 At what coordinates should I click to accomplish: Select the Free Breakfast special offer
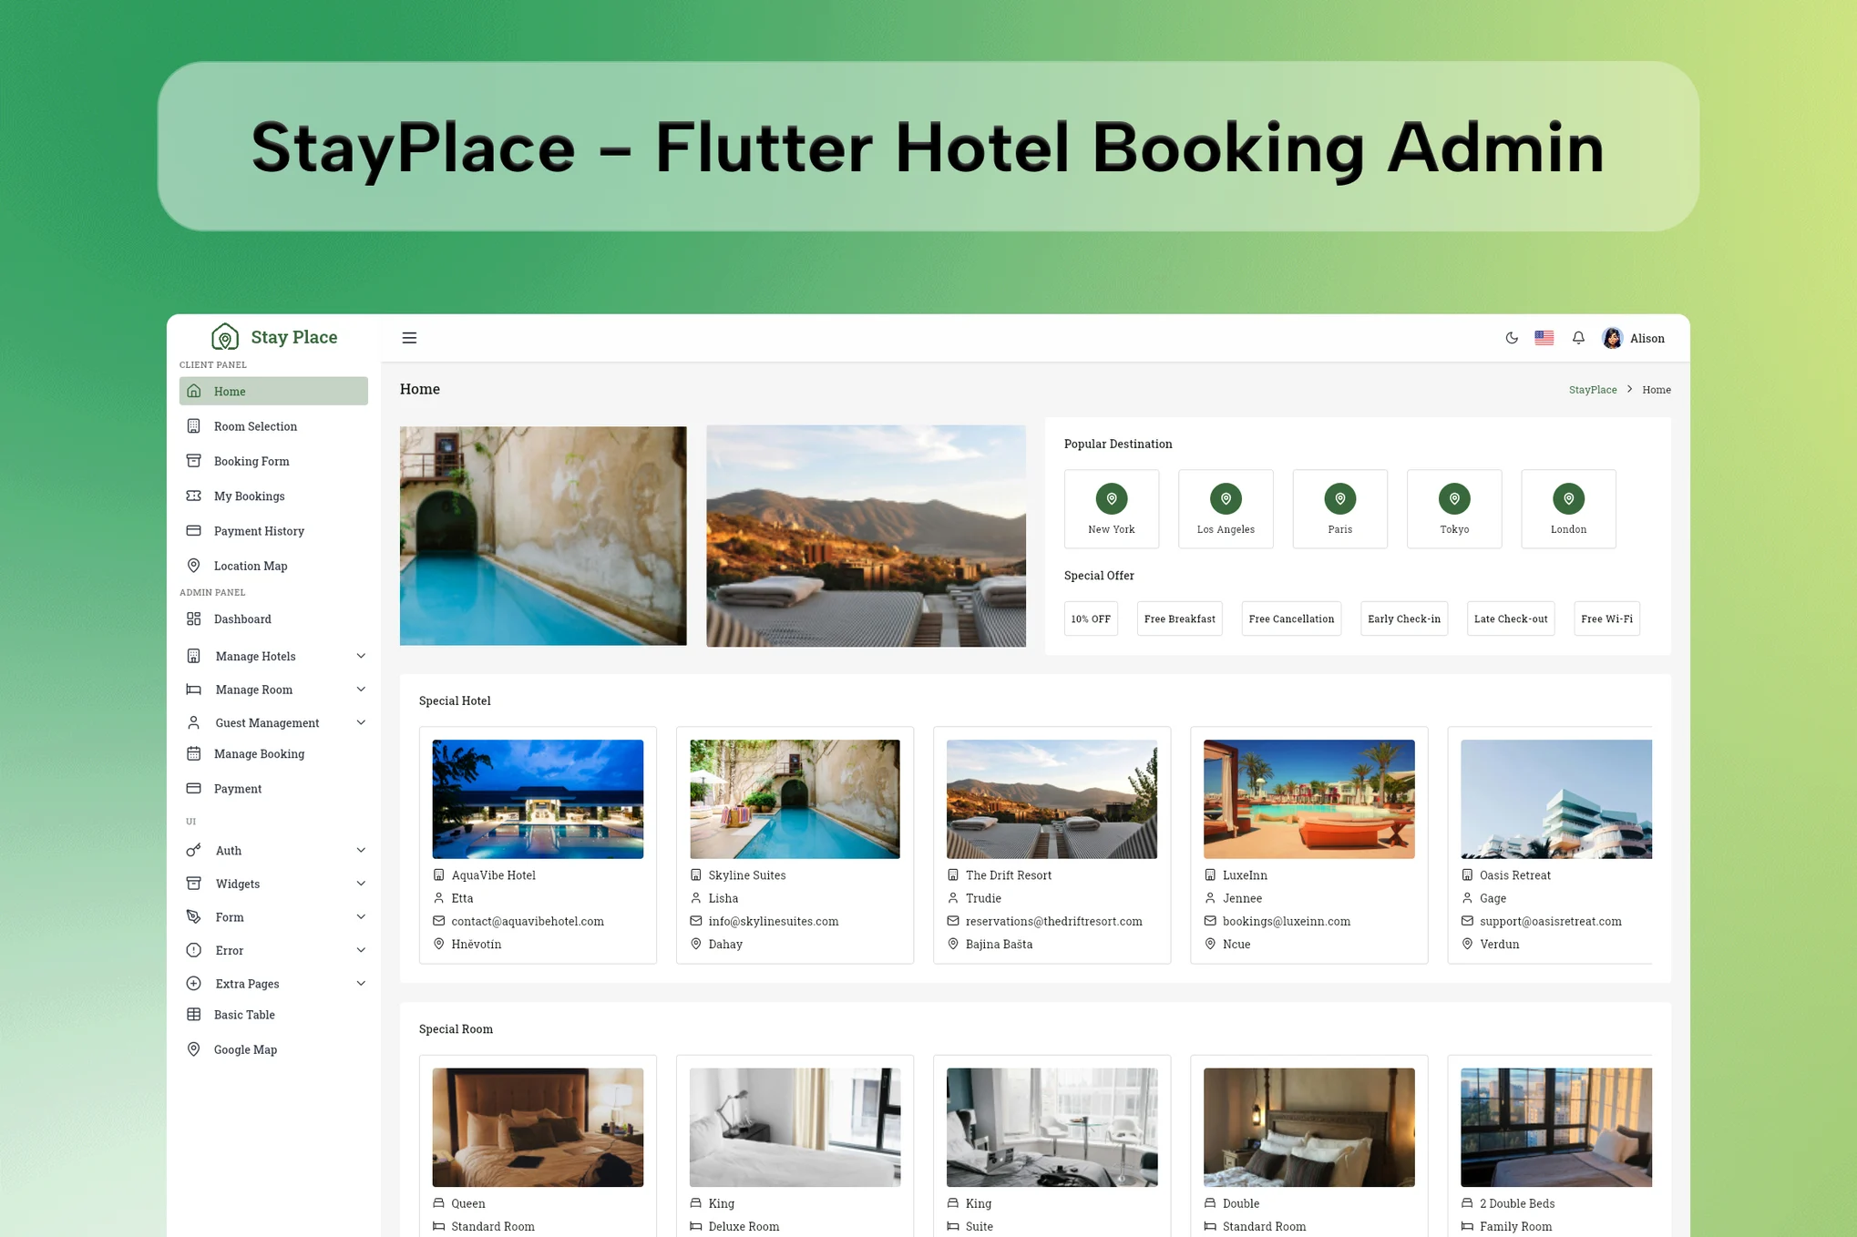point(1179,618)
